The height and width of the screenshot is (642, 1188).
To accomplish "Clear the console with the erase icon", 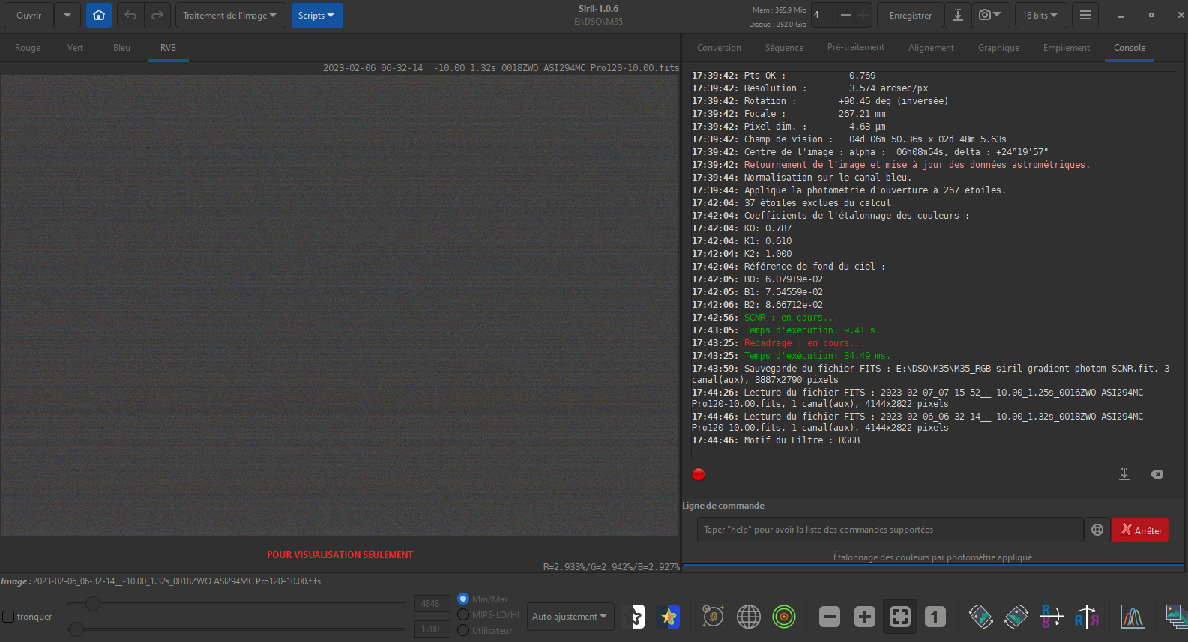I will [x=1157, y=474].
